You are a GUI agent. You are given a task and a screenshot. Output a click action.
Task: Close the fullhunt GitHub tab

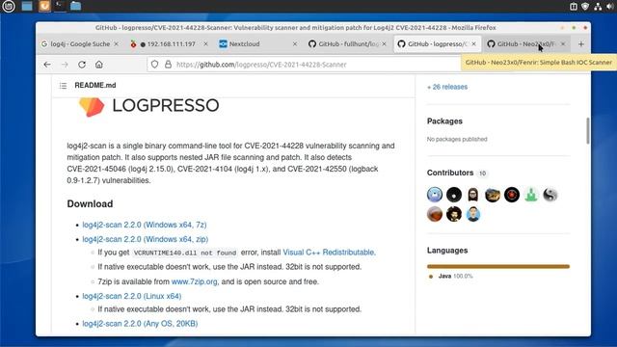(384, 44)
